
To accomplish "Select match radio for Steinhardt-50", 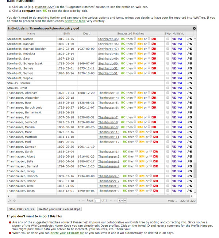I will click(x=135, y=63).
